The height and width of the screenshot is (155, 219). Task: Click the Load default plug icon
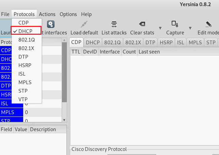click(x=84, y=24)
